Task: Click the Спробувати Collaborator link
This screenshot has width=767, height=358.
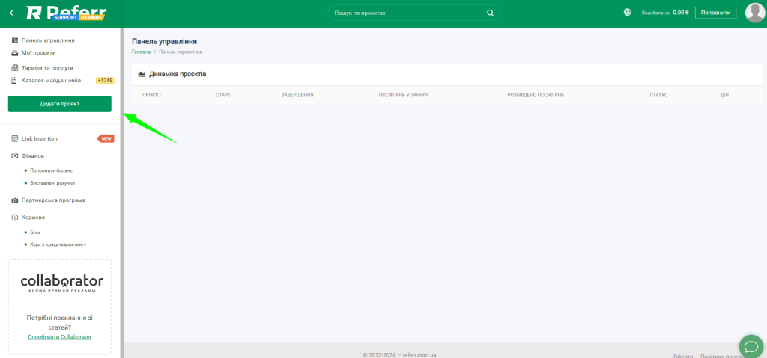Action: coord(60,337)
